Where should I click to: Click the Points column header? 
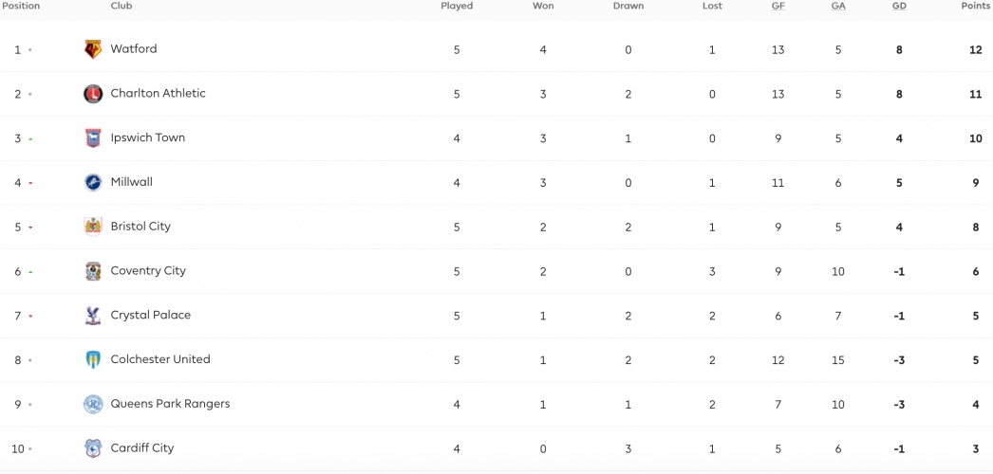(x=975, y=6)
